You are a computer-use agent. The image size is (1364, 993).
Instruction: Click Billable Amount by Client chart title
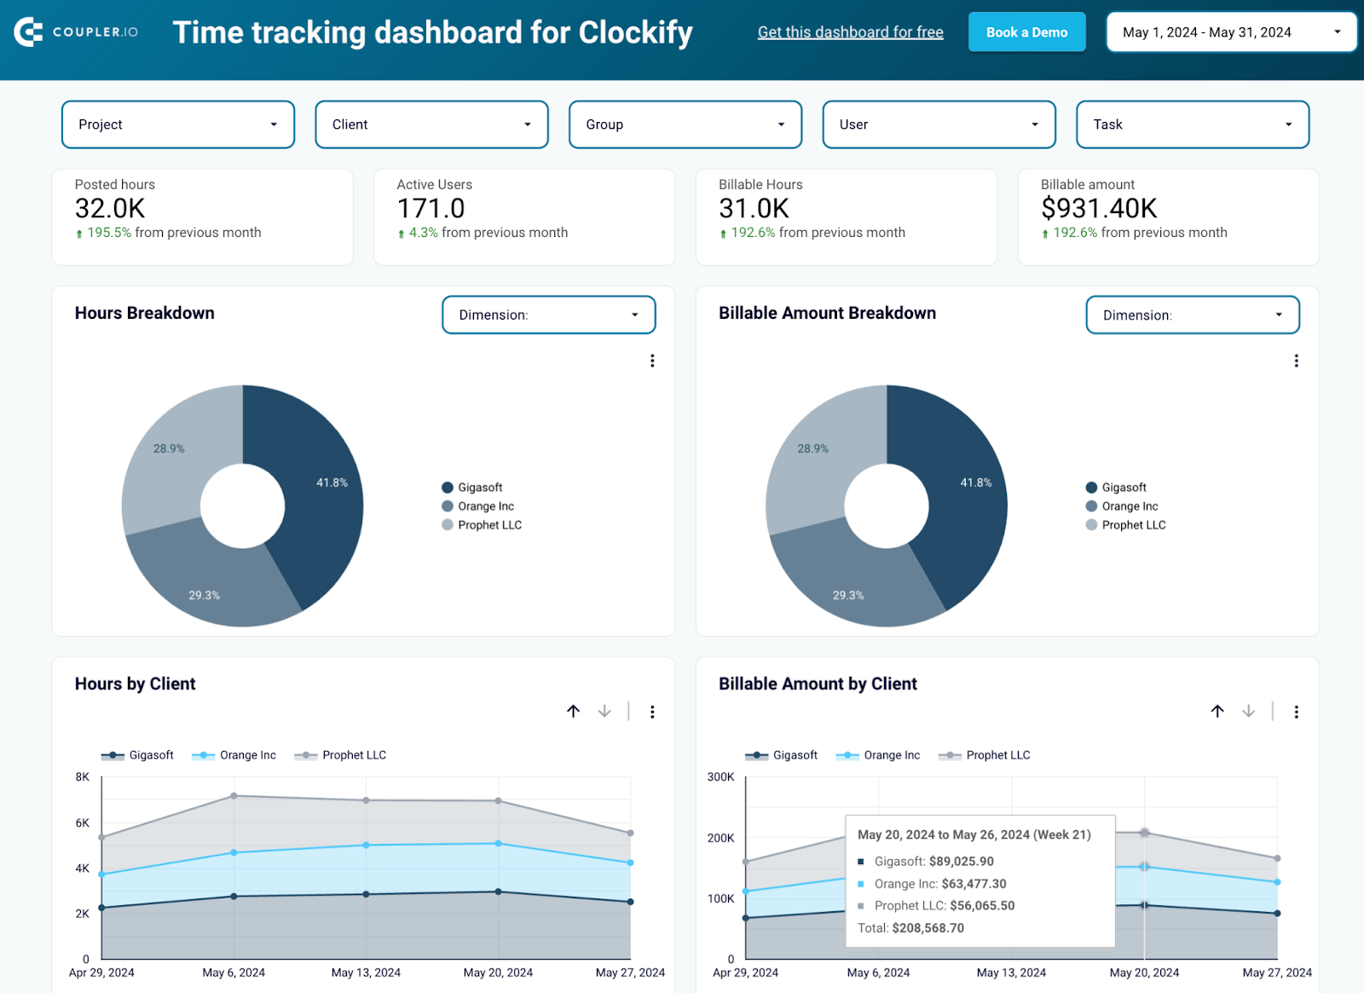[818, 684]
